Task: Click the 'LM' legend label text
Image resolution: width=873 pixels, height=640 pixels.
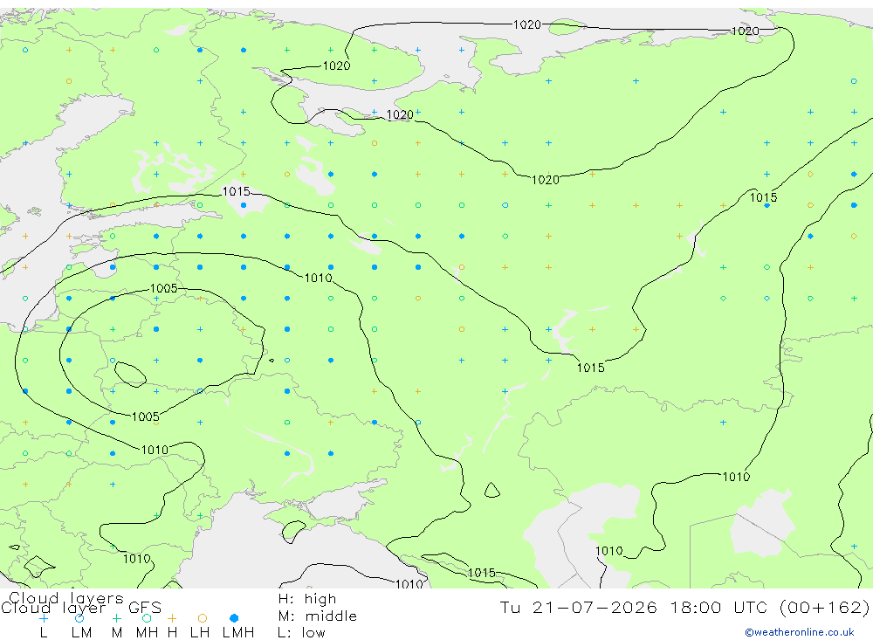Action: [82, 633]
